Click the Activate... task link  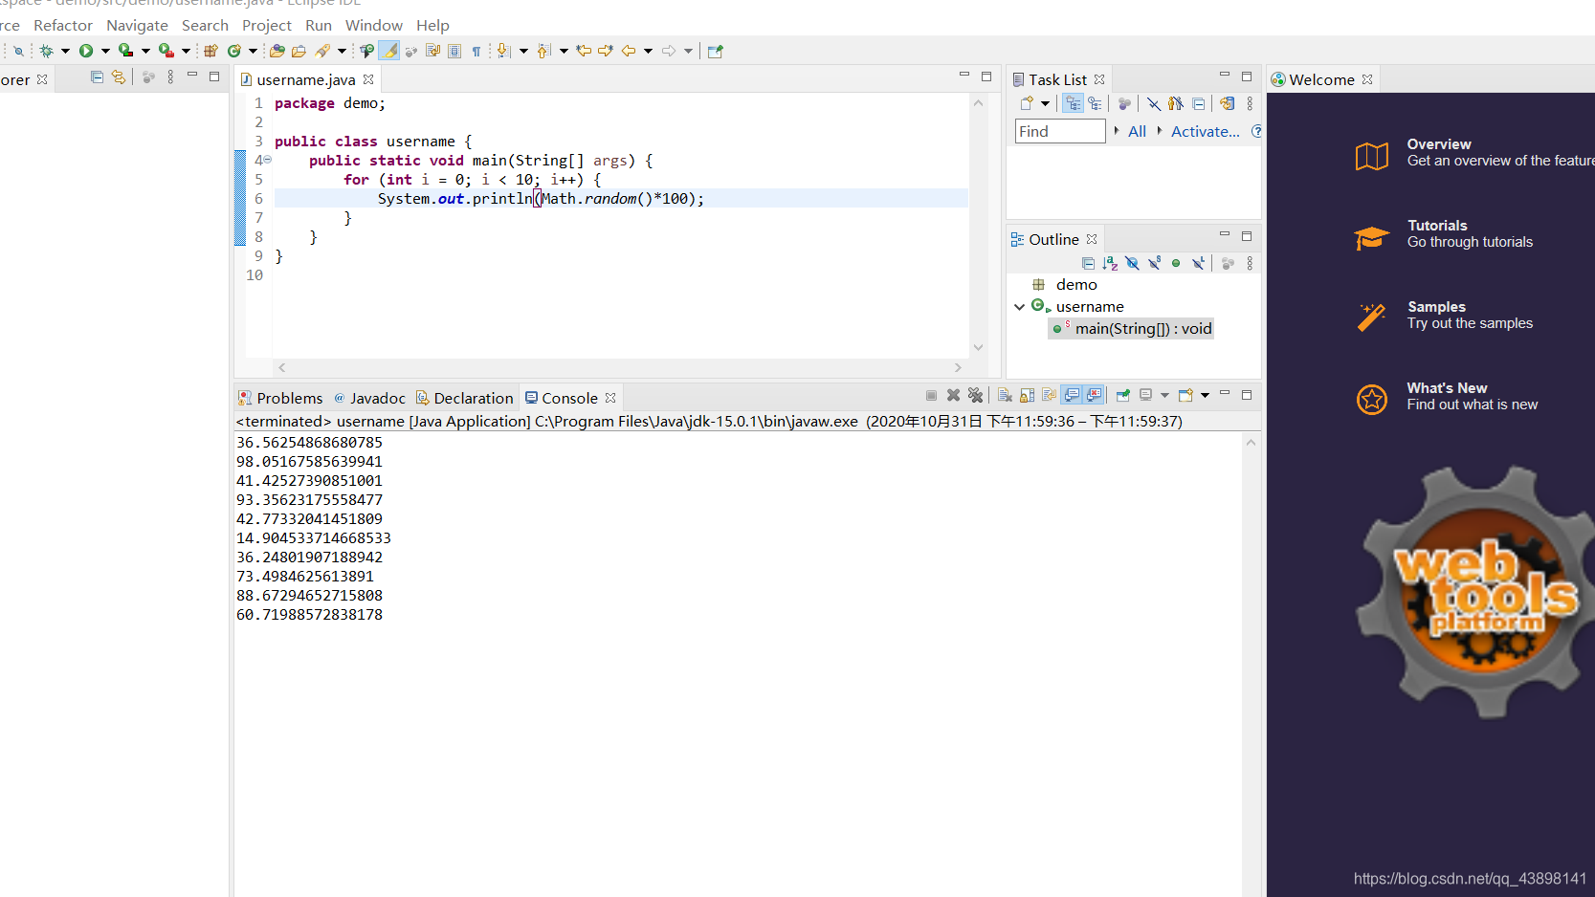point(1206,131)
